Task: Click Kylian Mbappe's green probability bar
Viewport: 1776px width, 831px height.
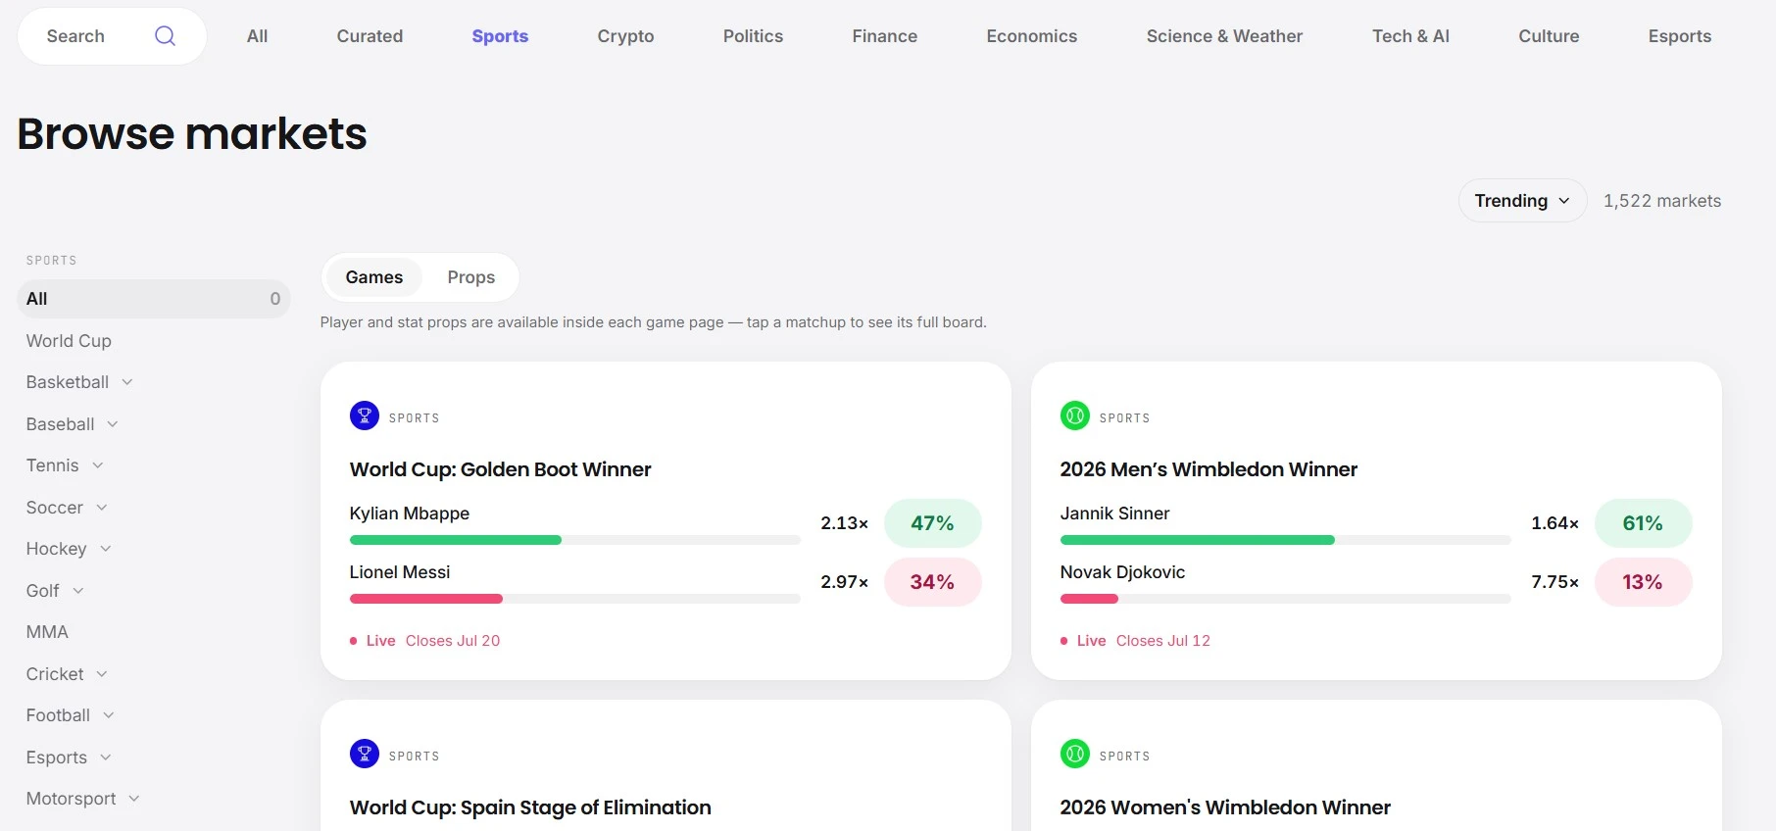Action: click(x=456, y=540)
